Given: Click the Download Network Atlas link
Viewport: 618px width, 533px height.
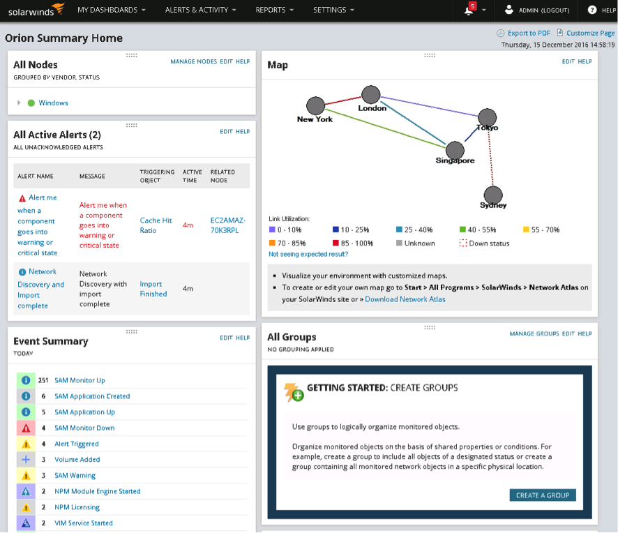Looking at the screenshot, I should coord(405,299).
